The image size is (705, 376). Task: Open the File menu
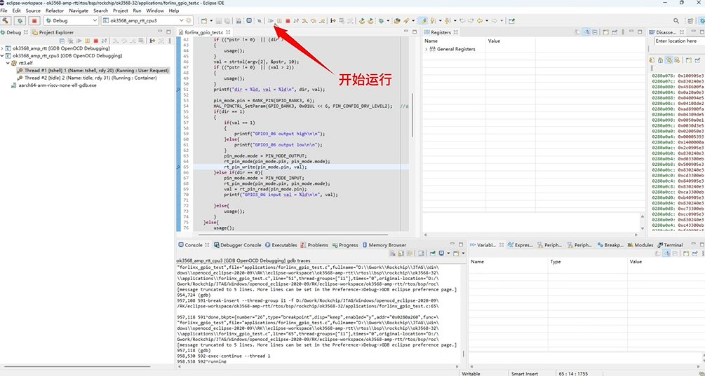tap(4, 11)
